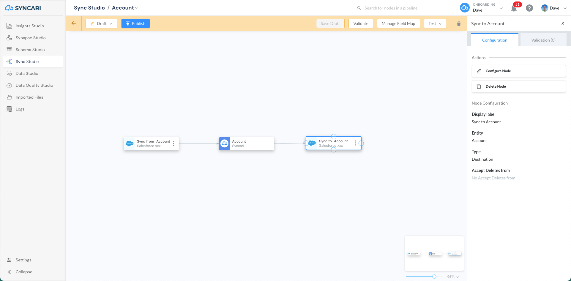The height and width of the screenshot is (281, 571).
Task: Click the "No Accept Deletes from" text
Action: pos(493,178)
